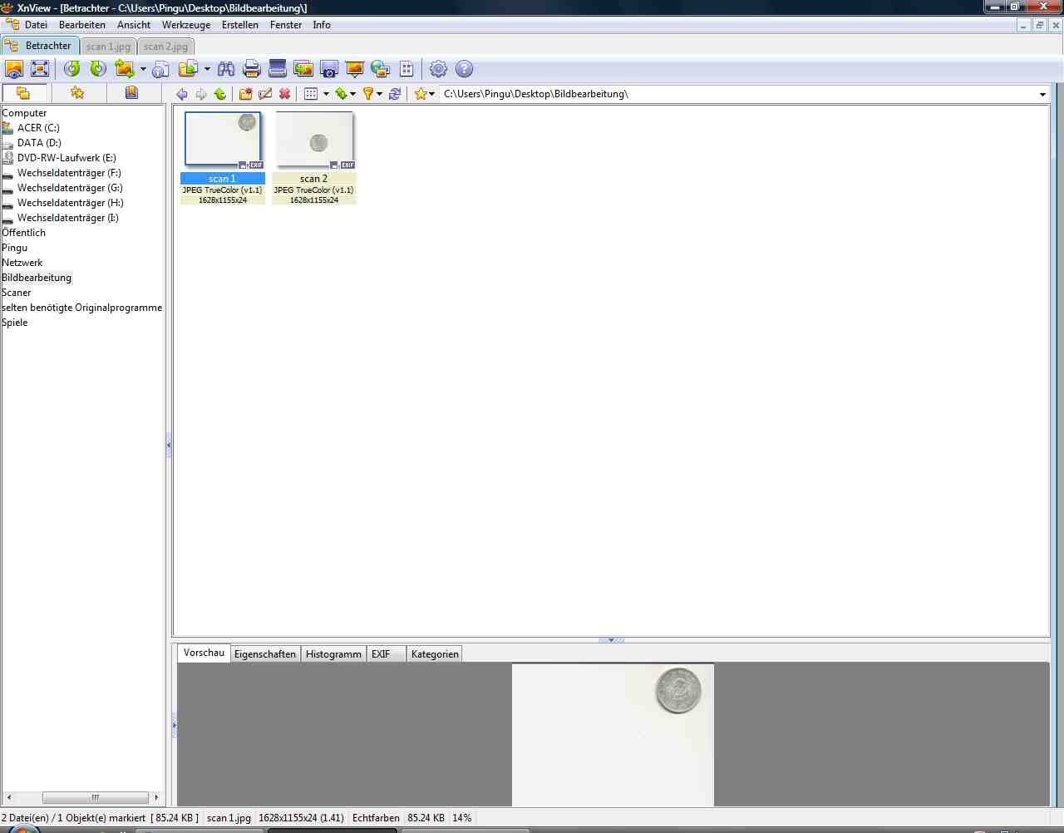Switch to the favorites star panel tab

point(77,93)
